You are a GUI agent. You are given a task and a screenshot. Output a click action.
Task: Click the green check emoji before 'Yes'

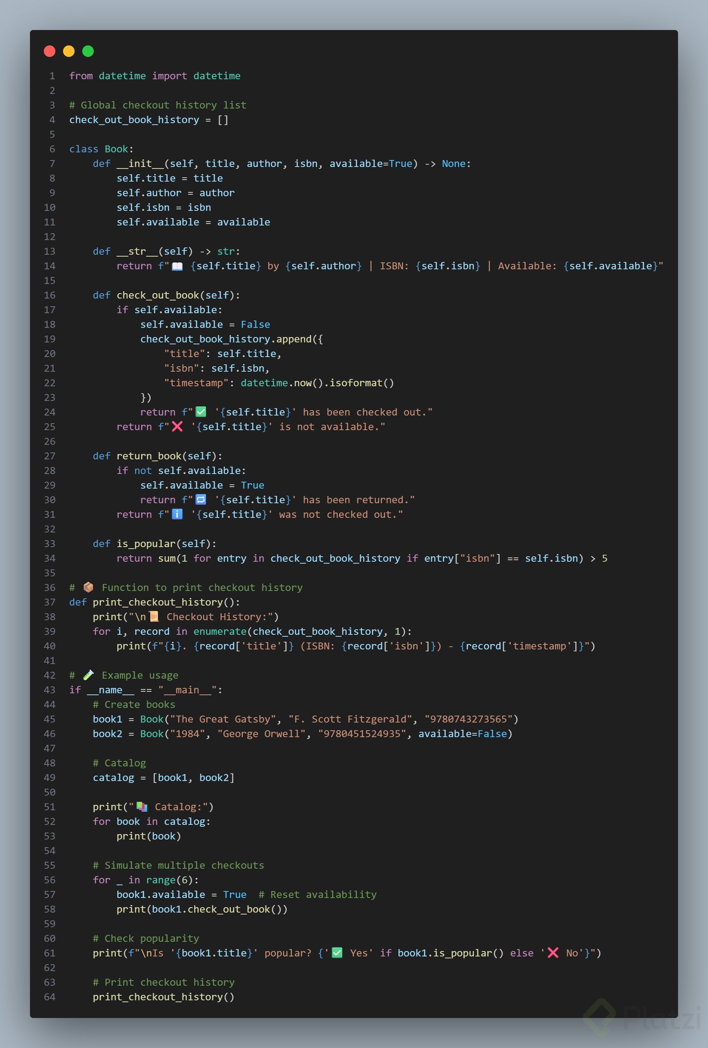(x=337, y=953)
